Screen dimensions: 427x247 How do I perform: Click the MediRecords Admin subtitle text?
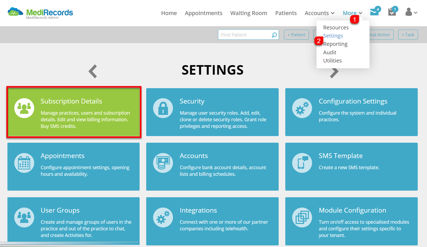point(42,18)
